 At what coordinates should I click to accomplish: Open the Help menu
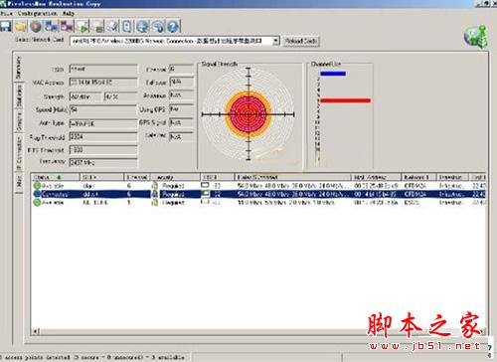click(x=69, y=13)
